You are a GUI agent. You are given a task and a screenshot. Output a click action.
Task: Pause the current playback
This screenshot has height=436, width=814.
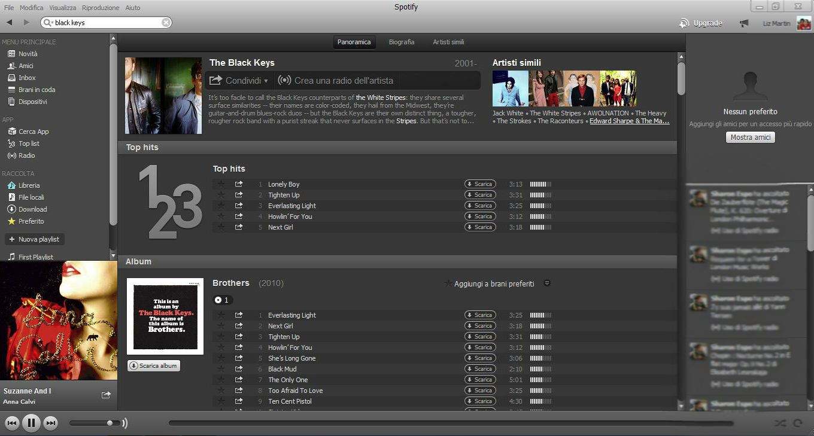31,423
